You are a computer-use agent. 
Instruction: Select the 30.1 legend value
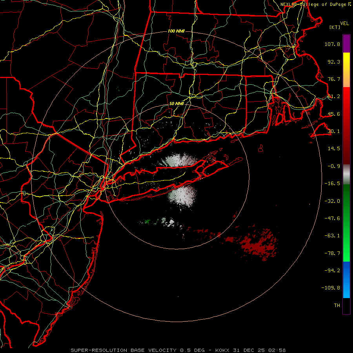pyautogui.click(x=334, y=131)
